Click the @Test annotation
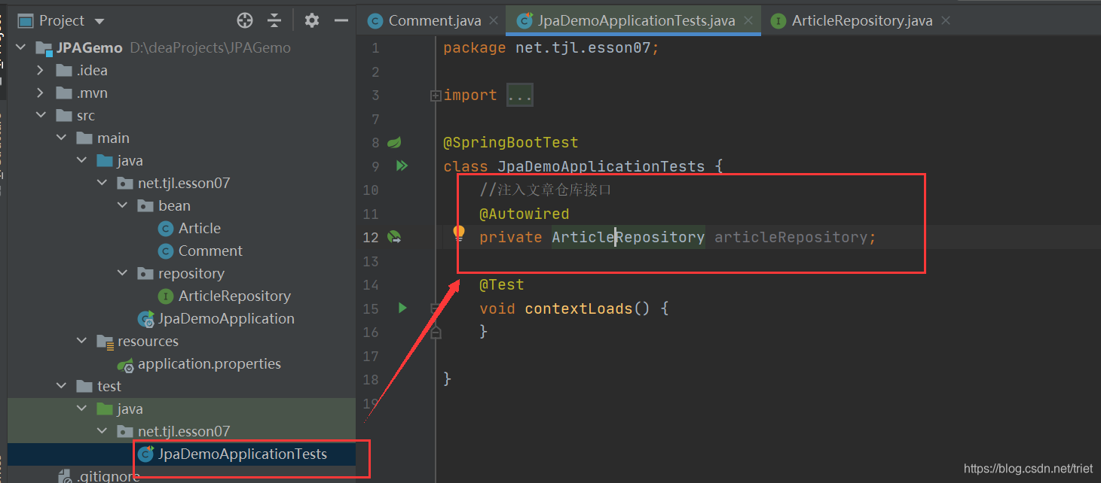Screen dimensions: 1101x483 (x=502, y=284)
